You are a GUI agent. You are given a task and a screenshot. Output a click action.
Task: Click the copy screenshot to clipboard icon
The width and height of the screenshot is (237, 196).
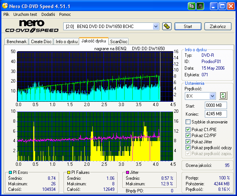192,6
